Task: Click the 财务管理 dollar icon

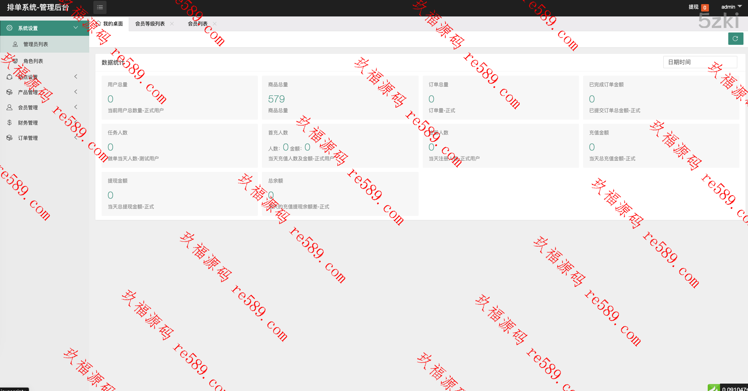Action: coord(9,123)
